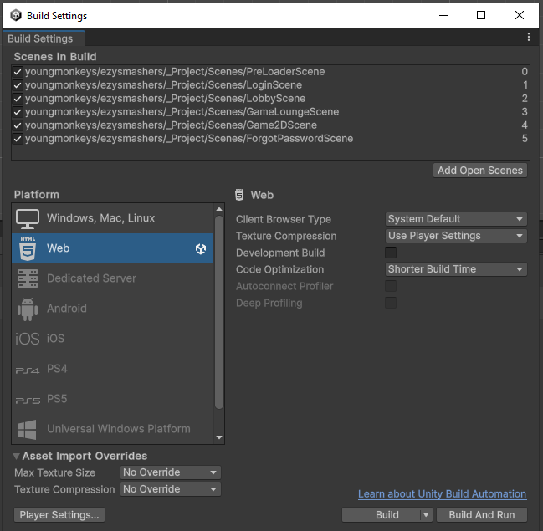Viewport: 543px width, 531px height.
Task: Click the PS5 platform icon
Action: coord(28,400)
